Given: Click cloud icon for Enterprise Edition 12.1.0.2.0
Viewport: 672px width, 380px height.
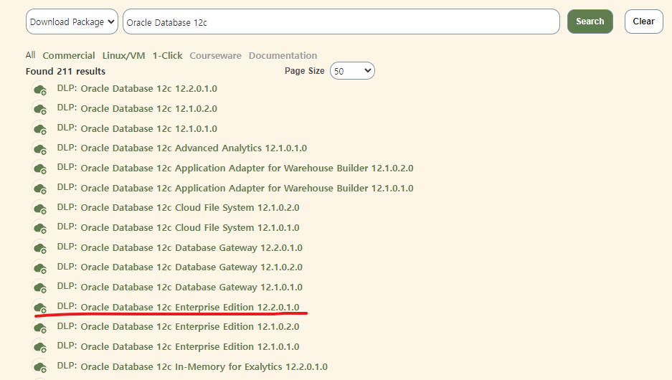Looking at the screenshot, I should click(x=40, y=328).
